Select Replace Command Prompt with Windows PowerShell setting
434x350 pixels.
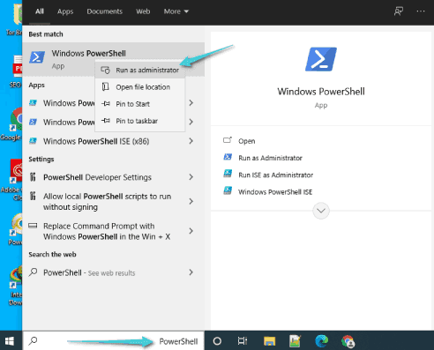pos(113,231)
